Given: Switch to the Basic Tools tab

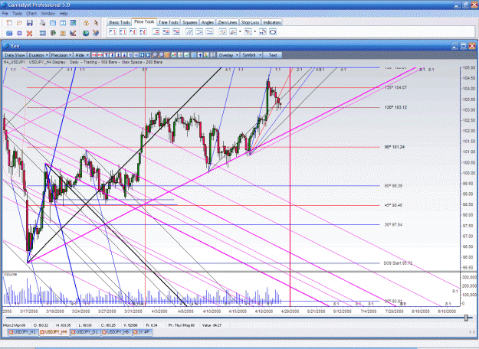Looking at the screenshot, I should (120, 22).
